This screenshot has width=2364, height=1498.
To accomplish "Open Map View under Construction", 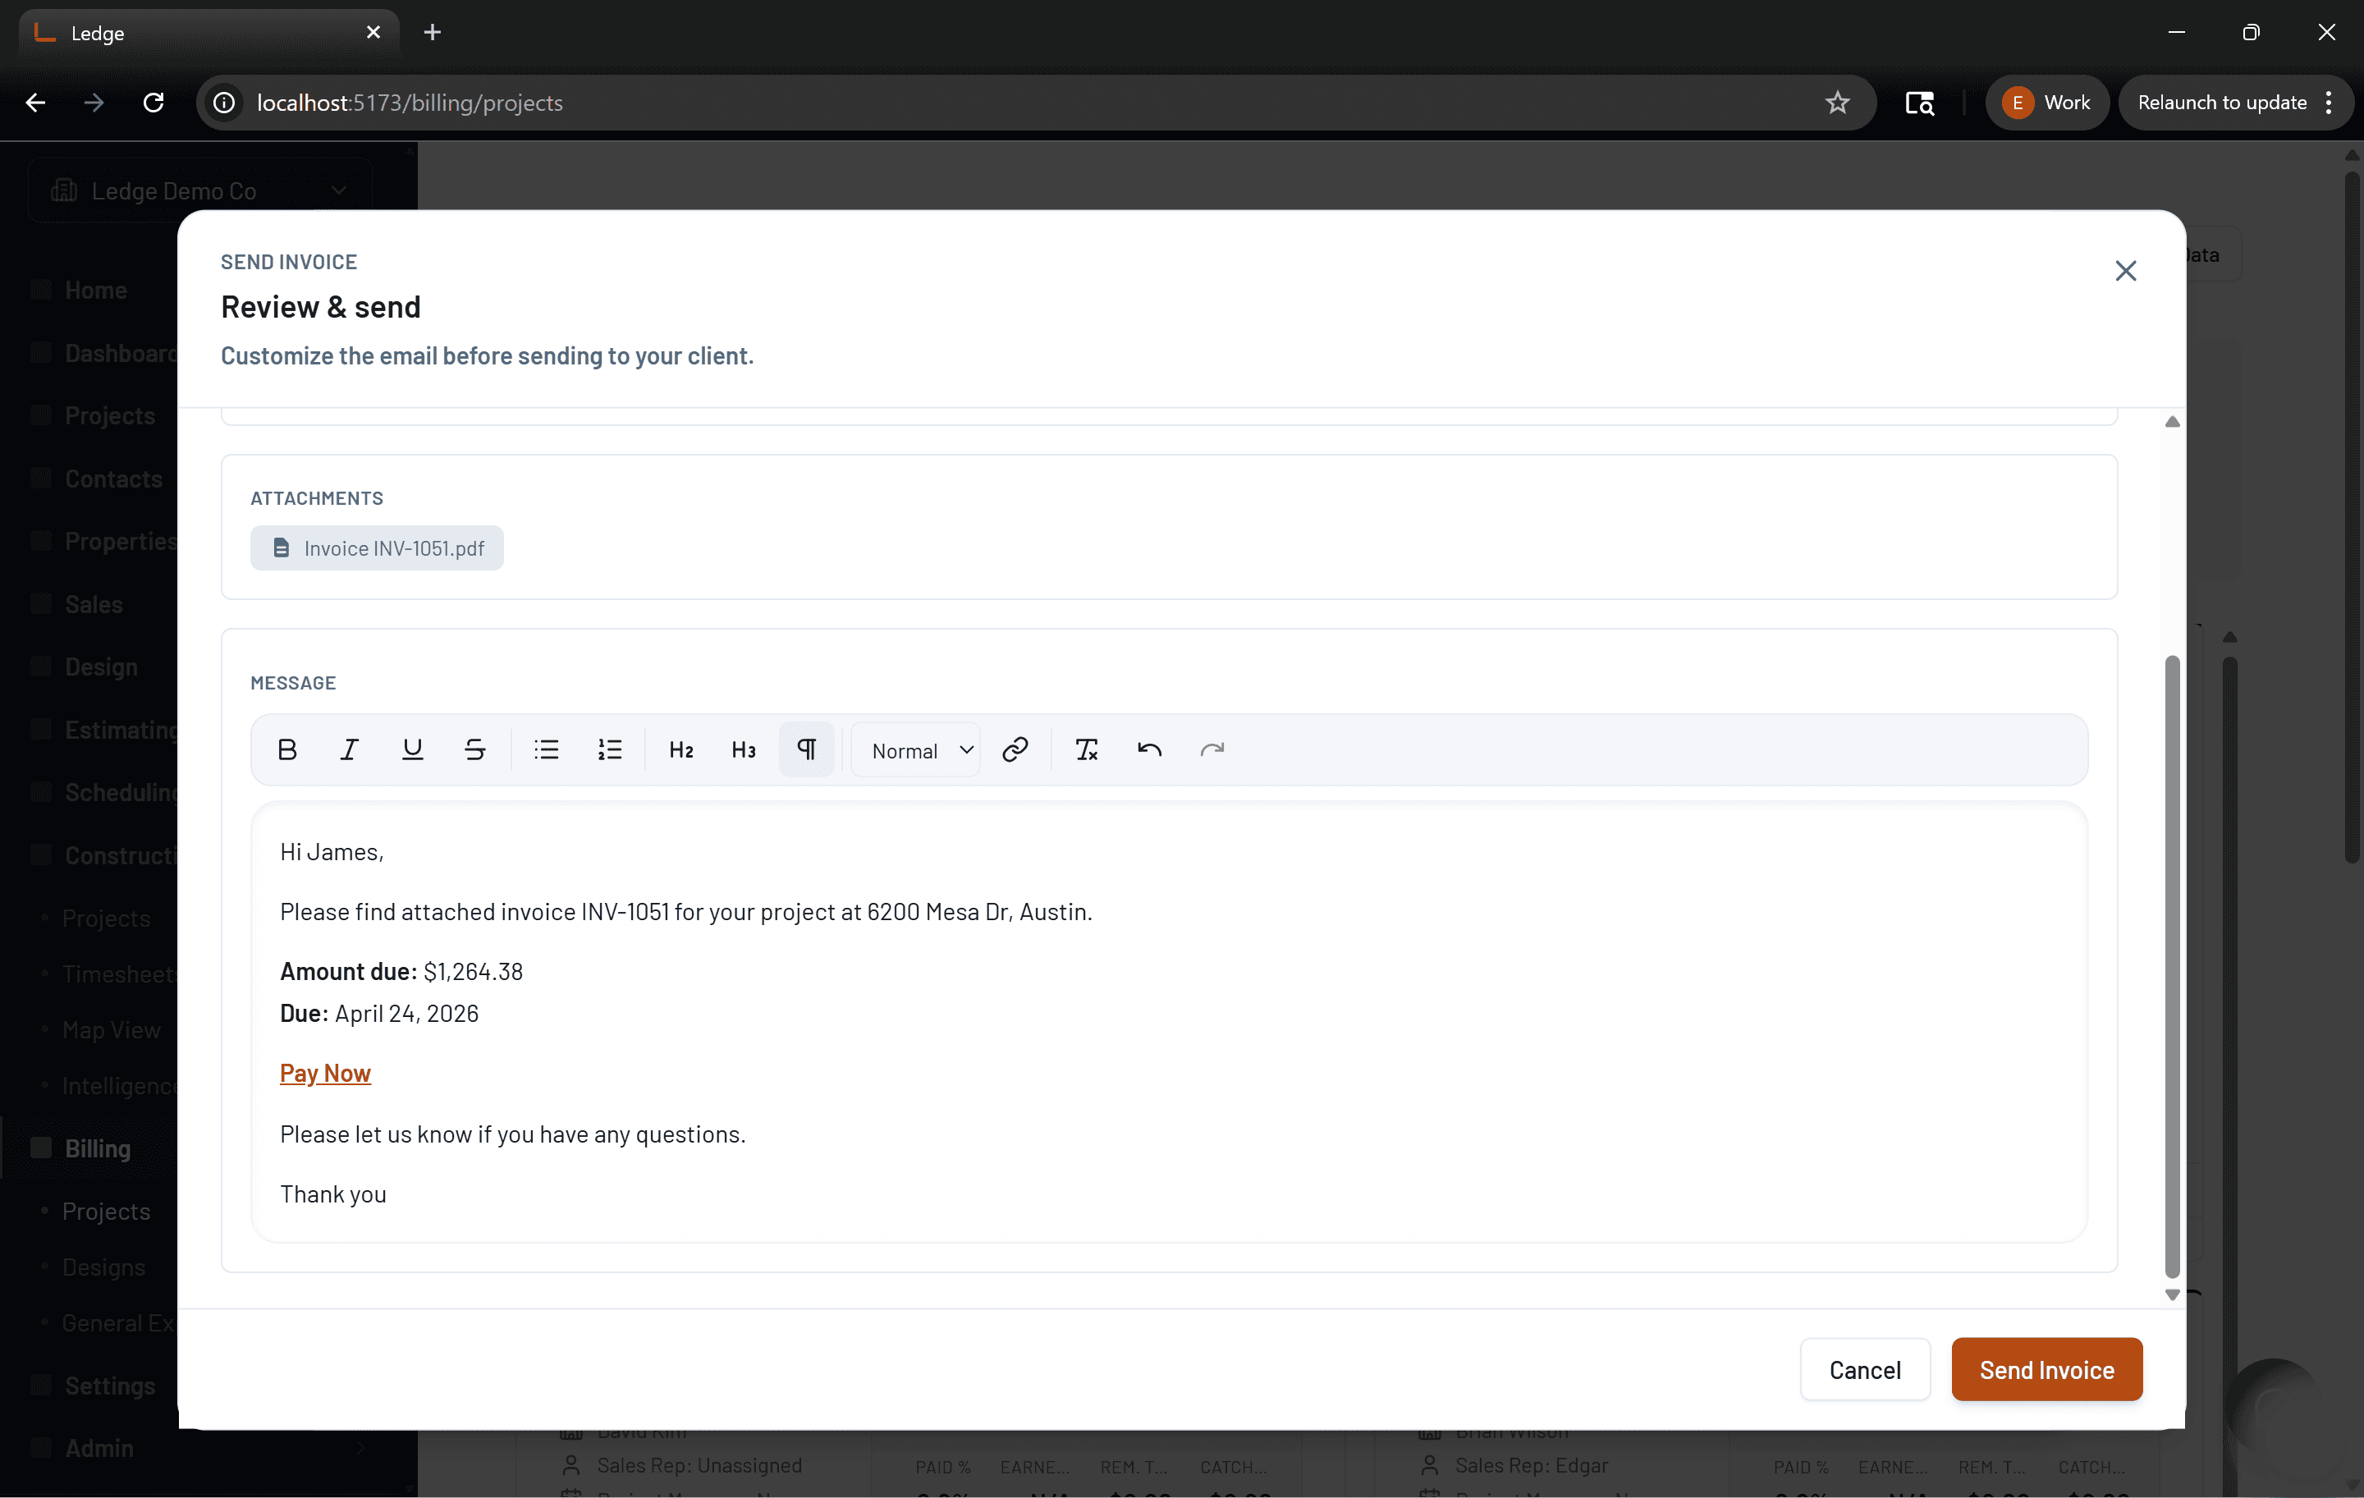I will pos(111,1031).
